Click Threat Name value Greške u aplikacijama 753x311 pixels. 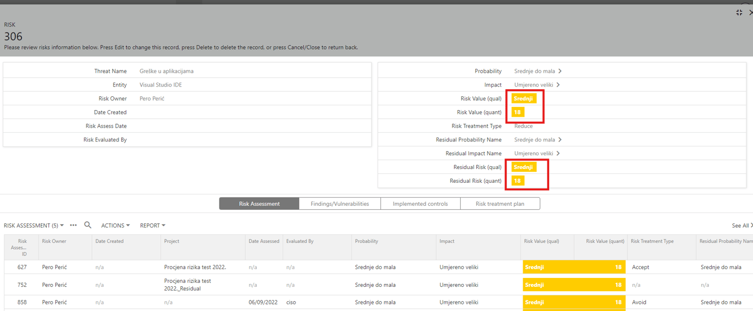166,71
